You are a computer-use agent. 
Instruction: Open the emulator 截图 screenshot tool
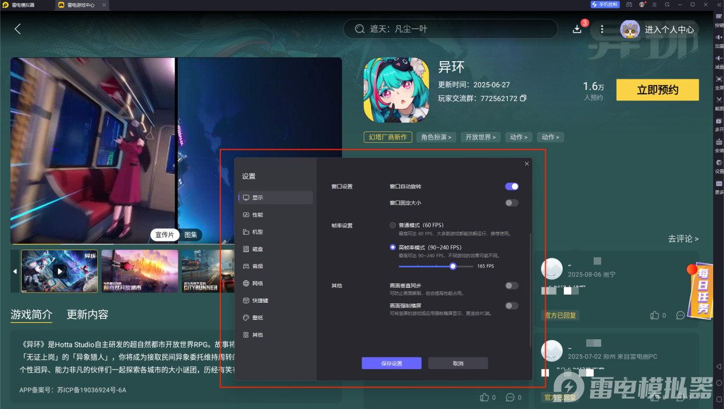719,99
